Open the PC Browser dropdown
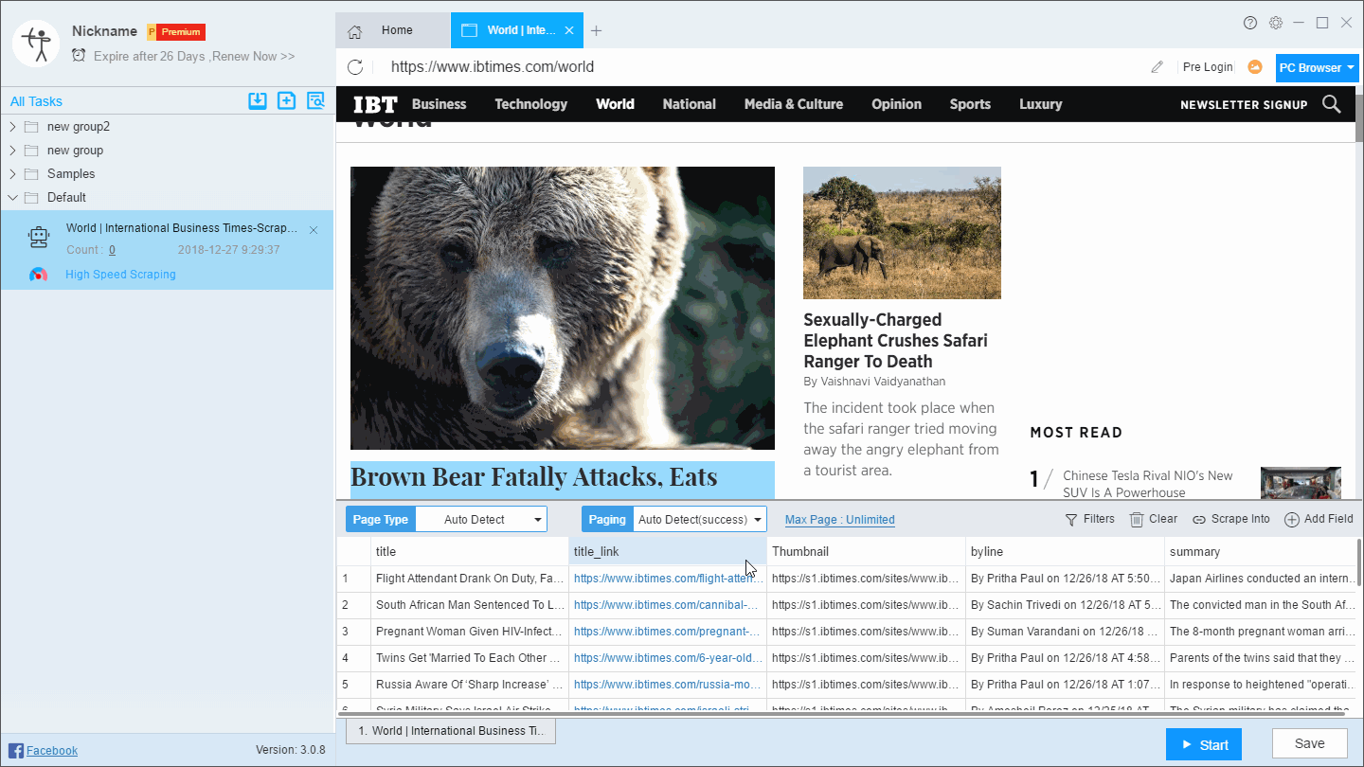 click(x=1317, y=67)
